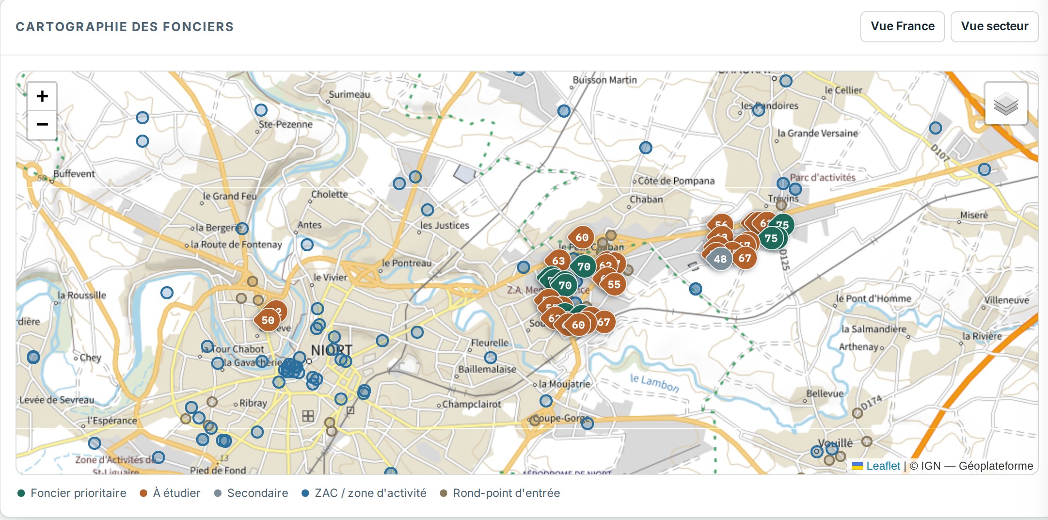Click the blue circle near la Moujatrie
The height and width of the screenshot is (520, 1048).
pyautogui.click(x=546, y=401)
